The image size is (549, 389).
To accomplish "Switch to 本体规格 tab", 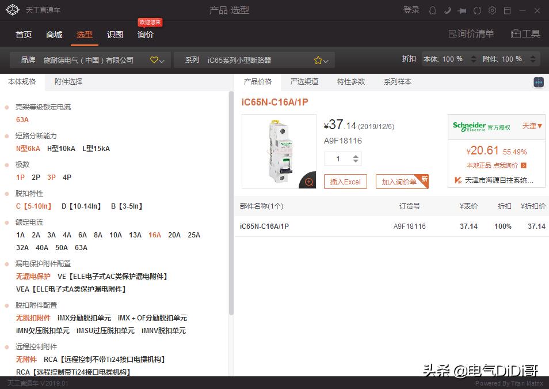I will (22, 82).
